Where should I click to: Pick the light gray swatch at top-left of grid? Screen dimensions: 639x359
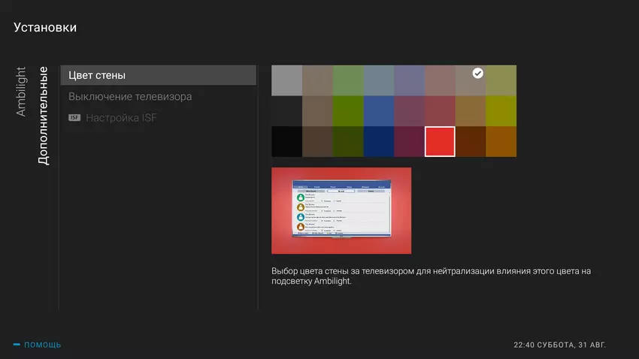click(x=286, y=80)
